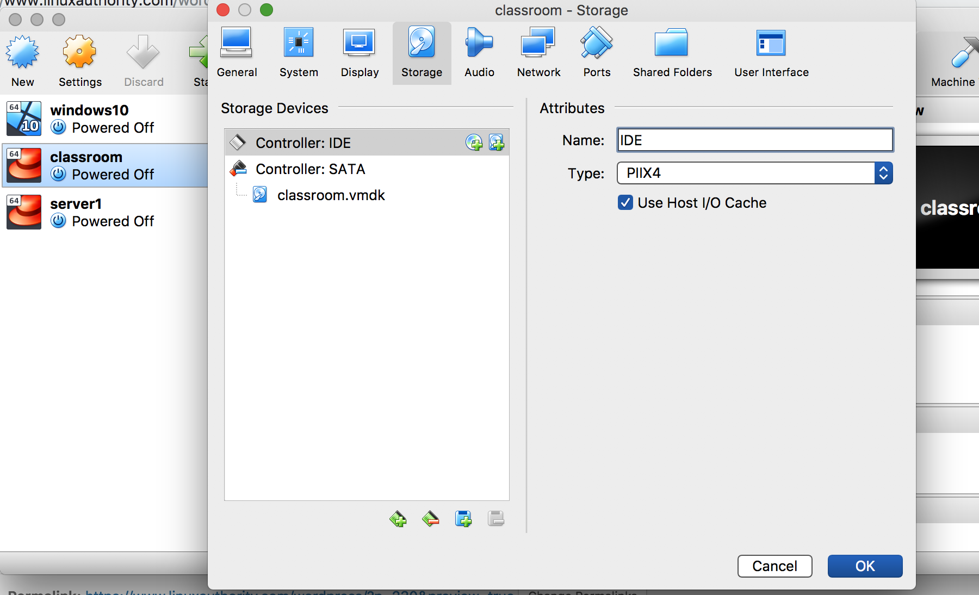Viewport: 979px width, 595px height.
Task: Click the add storage attachment icon
Action: (463, 519)
